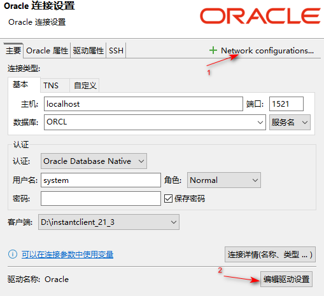The width and height of the screenshot is (324, 296).
Task: Click the blue info icon beside variables link
Action: pyautogui.click(x=13, y=254)
